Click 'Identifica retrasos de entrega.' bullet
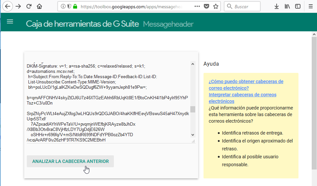Screen dimensions: 317x186 [x=252, y=133]
